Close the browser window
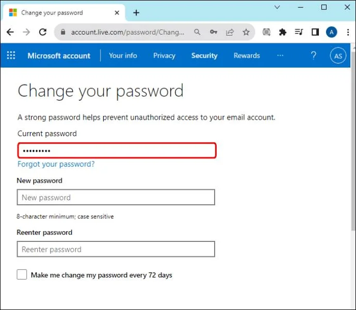Image resolution: width=356 pixels, height=310 pixels. point(347,7)
